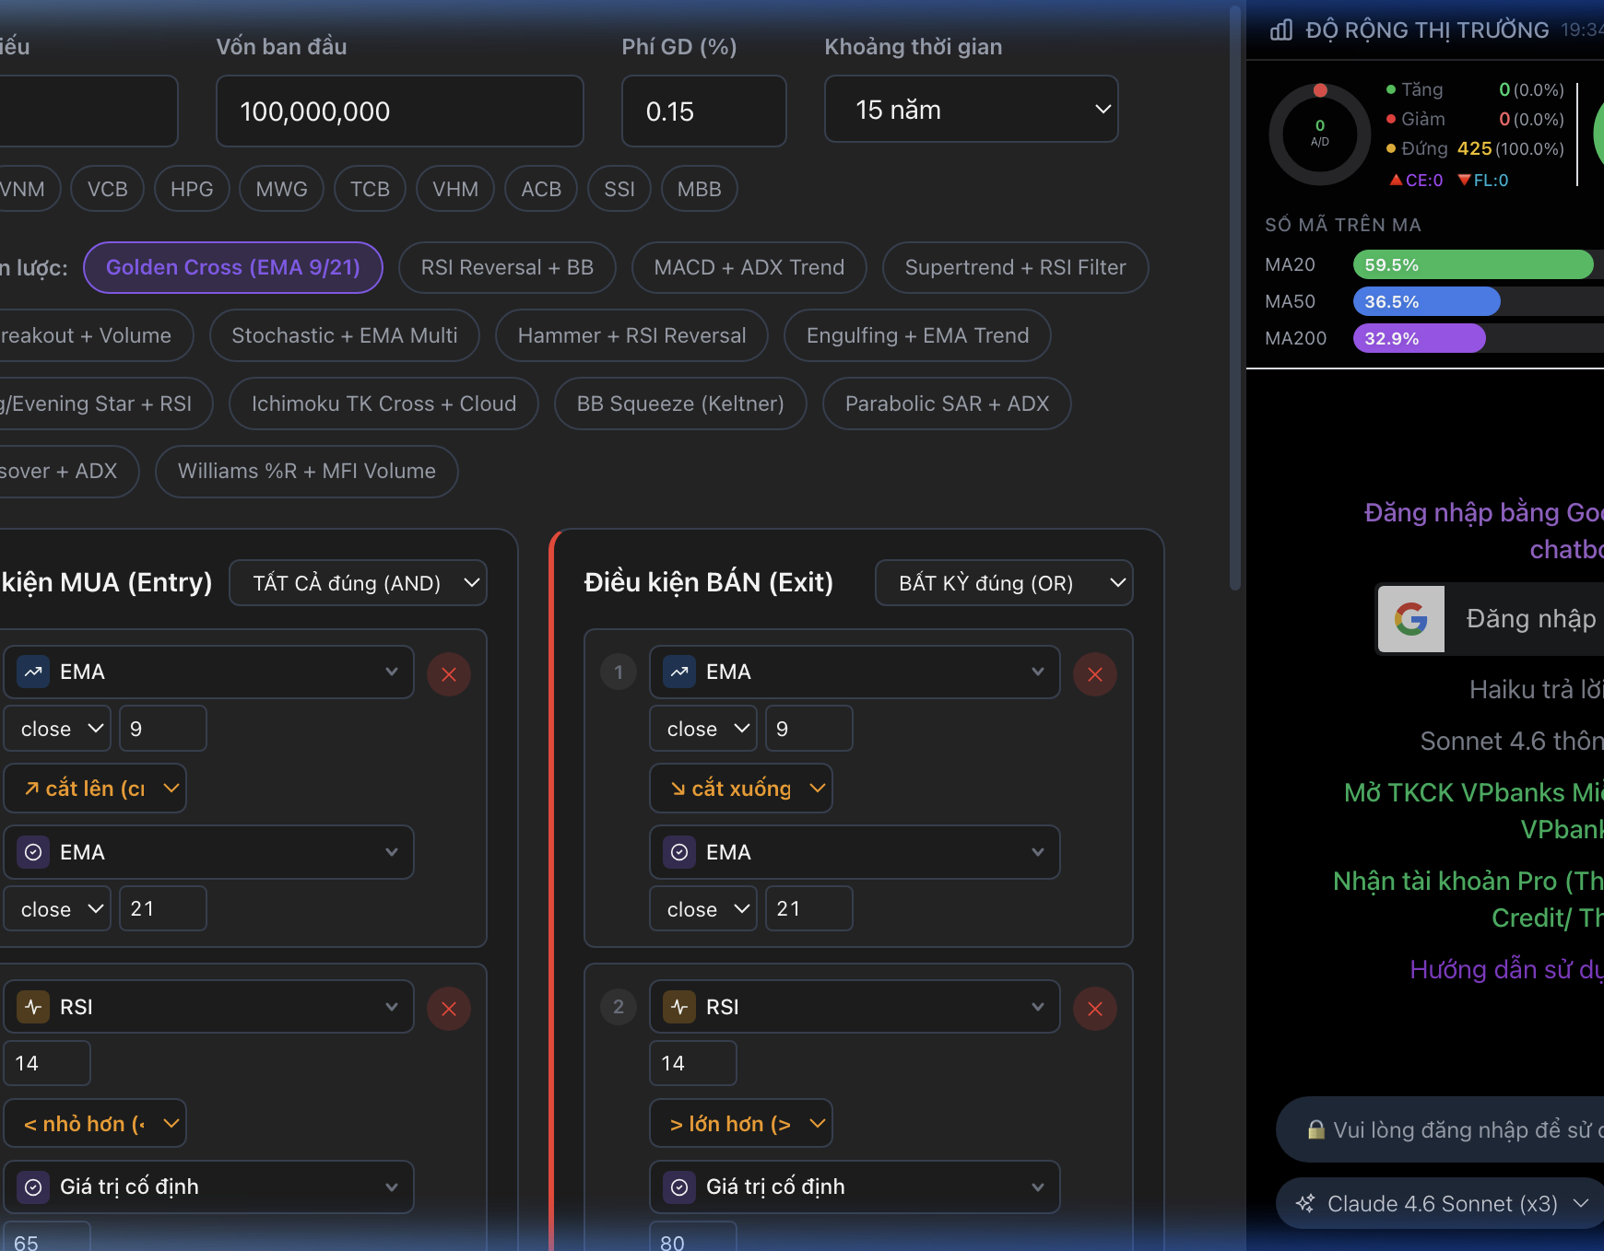The image size is (1604, 1251).
Task: Click the sparkle icon beside Claude 4.6 Sonnet
Action: click(1305, 1203)
